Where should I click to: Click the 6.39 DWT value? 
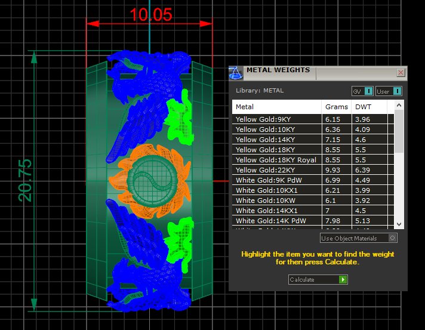point(362,170)
